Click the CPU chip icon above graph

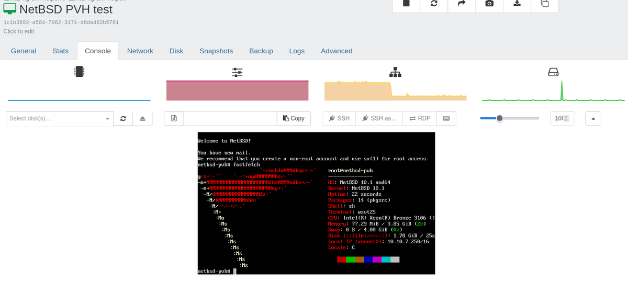(79, 72)
